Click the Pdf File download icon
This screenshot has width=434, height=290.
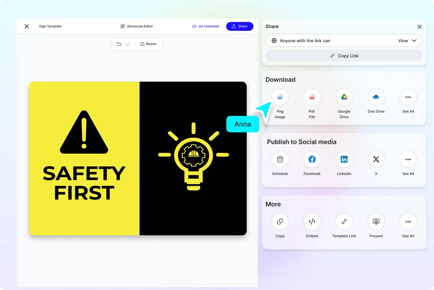(312, 97)
